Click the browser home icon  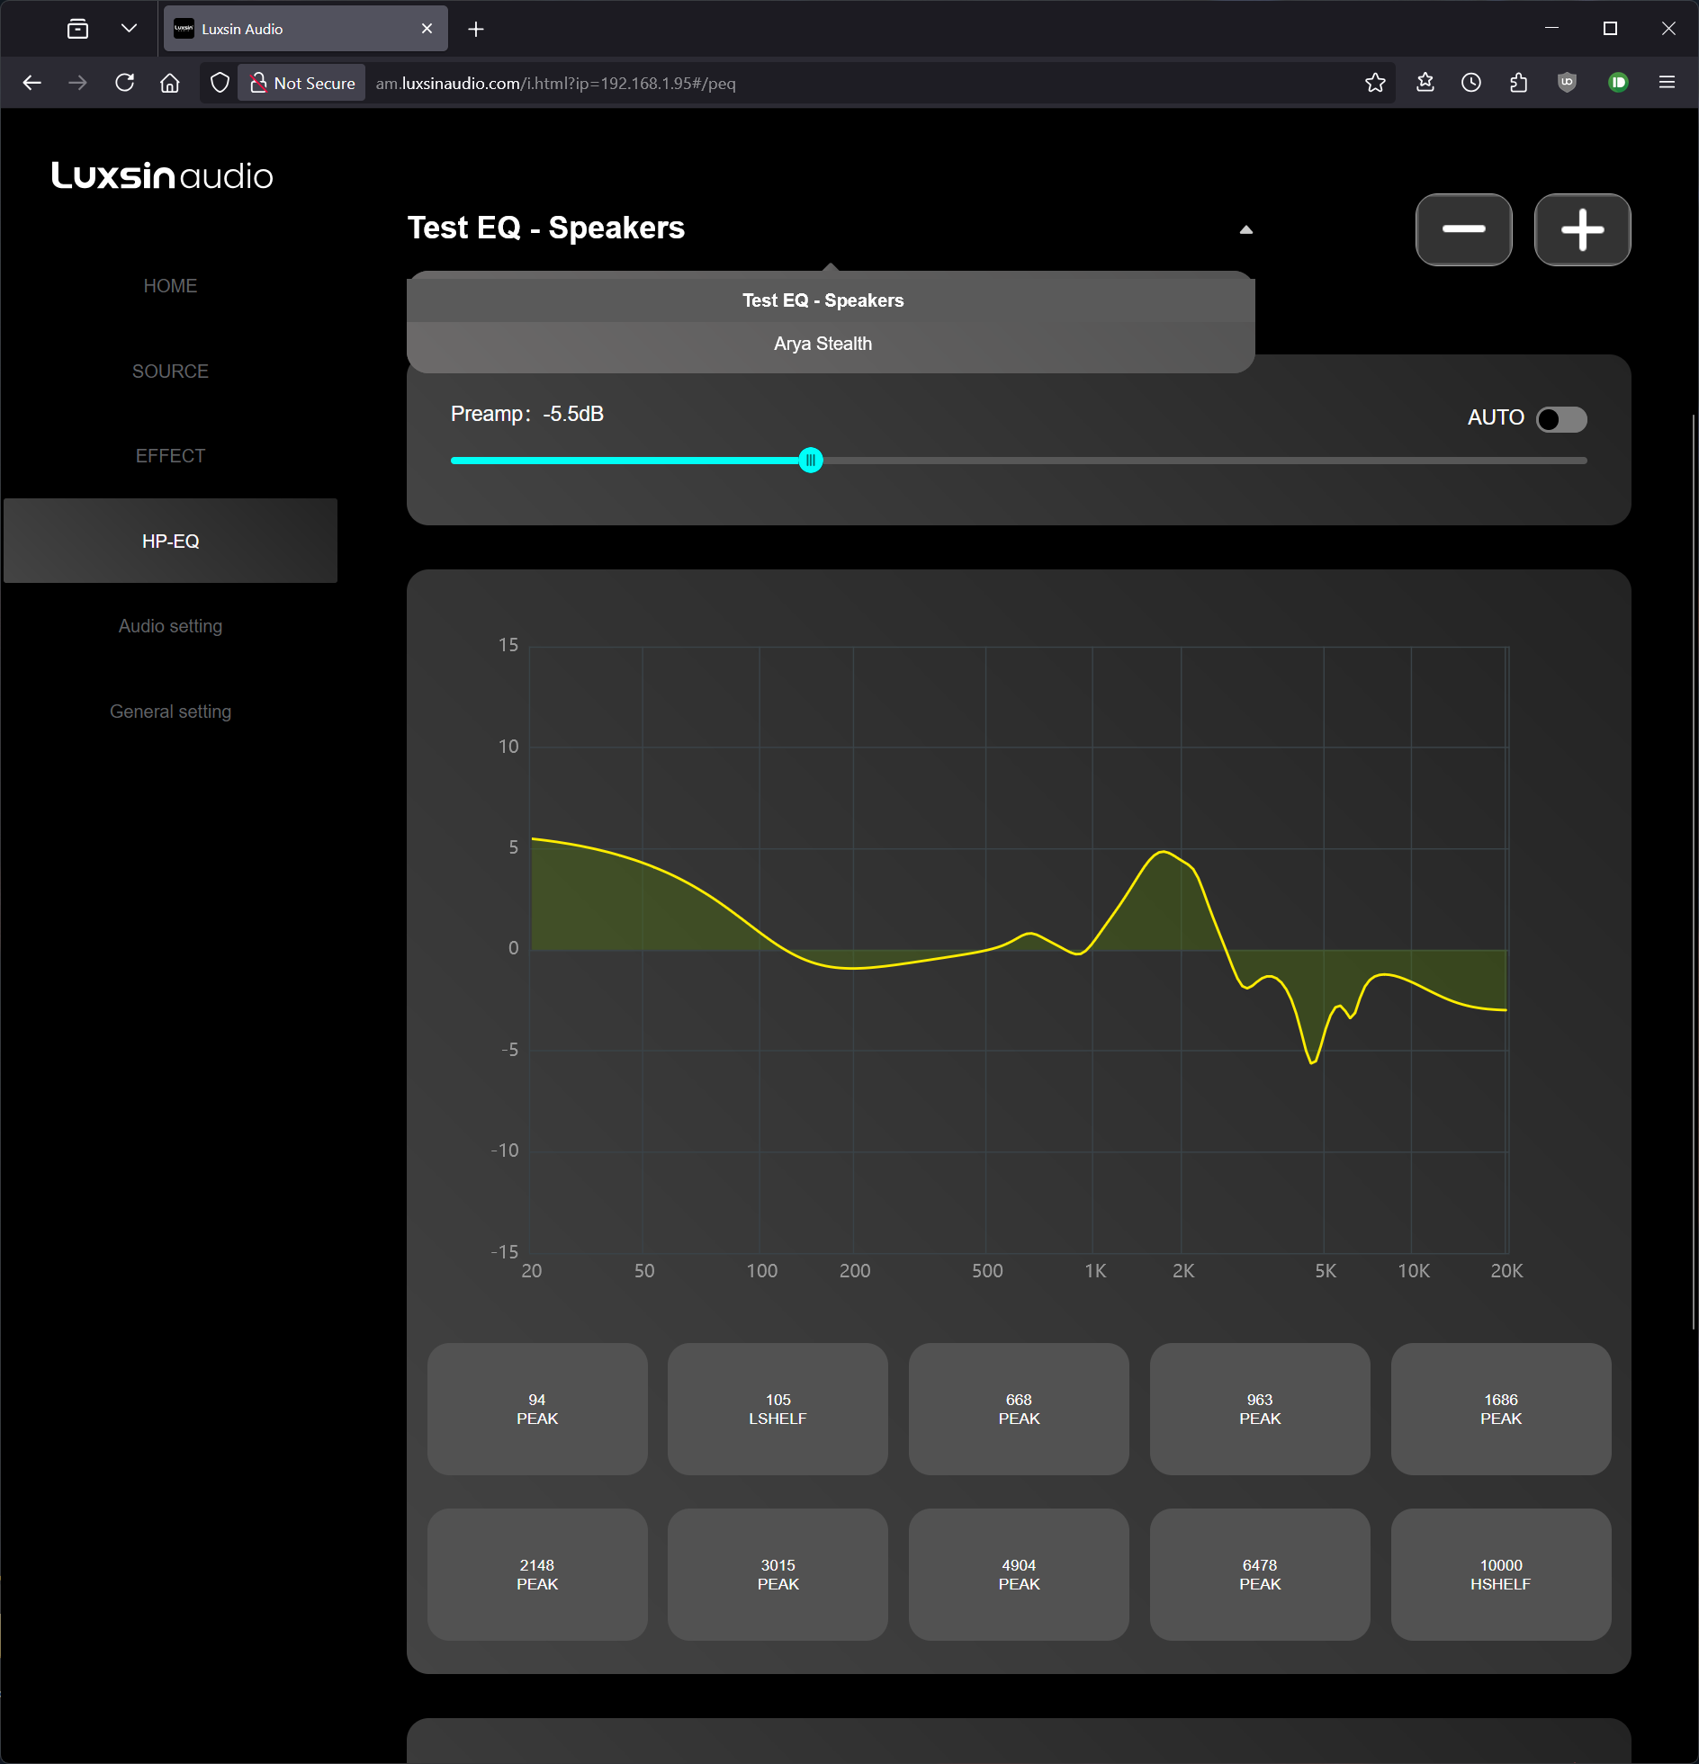coord(169,83)
